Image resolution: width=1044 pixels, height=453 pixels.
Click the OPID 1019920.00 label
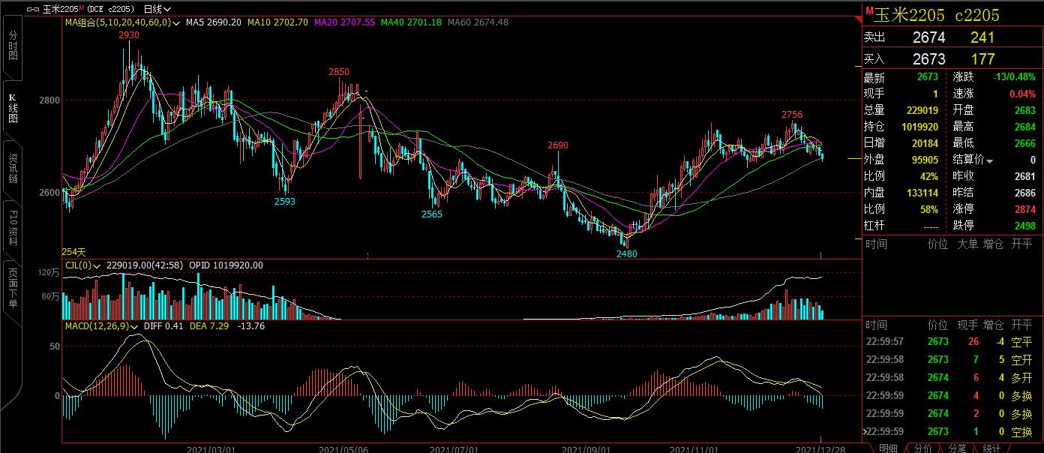(x=226, y=265)
